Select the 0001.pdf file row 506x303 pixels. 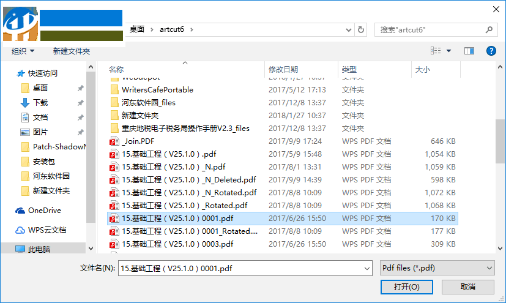pyautogui.click(x=282, y=219)
